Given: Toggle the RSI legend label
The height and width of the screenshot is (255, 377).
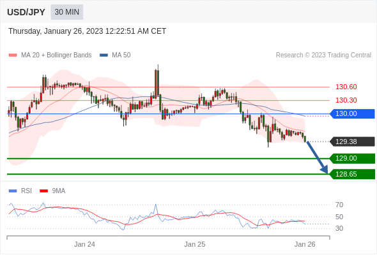Looking at the screenshot, I should [26, 191].
